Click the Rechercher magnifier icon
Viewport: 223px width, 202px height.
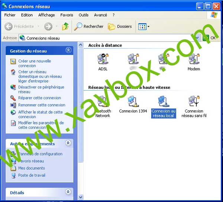tap(78, 26)
